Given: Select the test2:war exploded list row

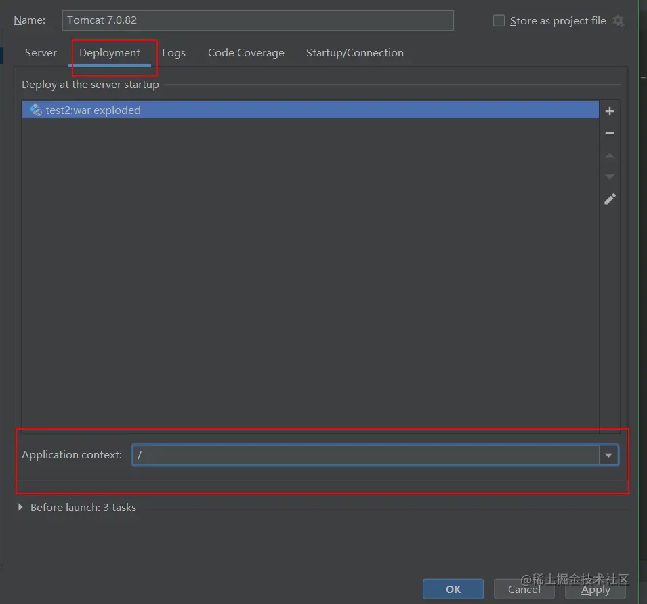Looking at the screenshot, I should [310, 110].
